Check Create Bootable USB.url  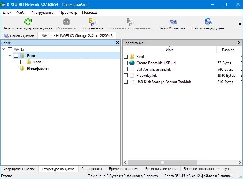point(125,63)
